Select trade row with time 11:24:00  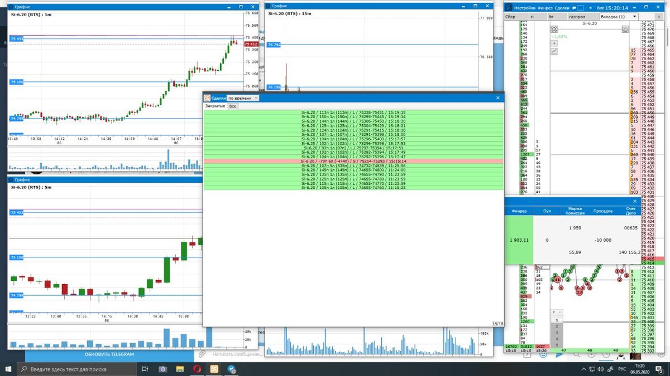tap(353, 170)
